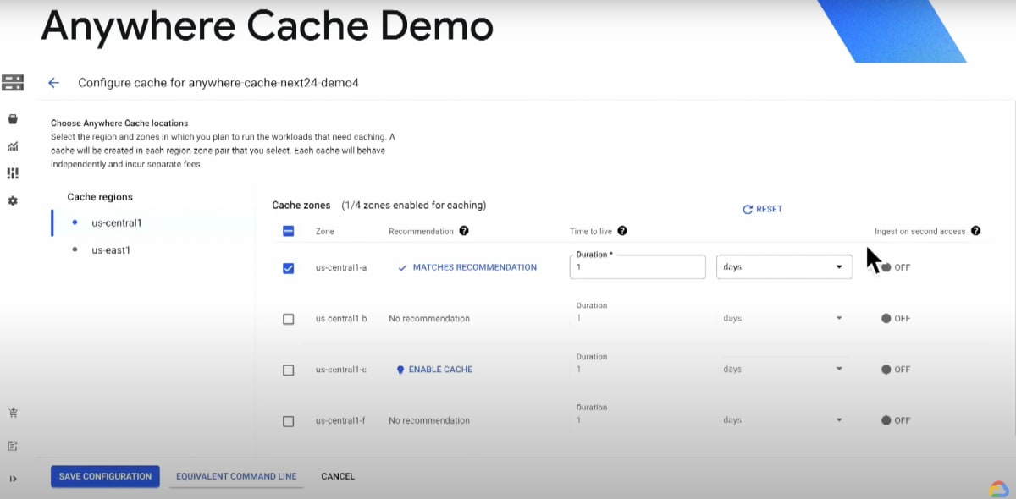Open the Ingest on second access help icon
The image size is (1016, 499).
coord(976,231)
